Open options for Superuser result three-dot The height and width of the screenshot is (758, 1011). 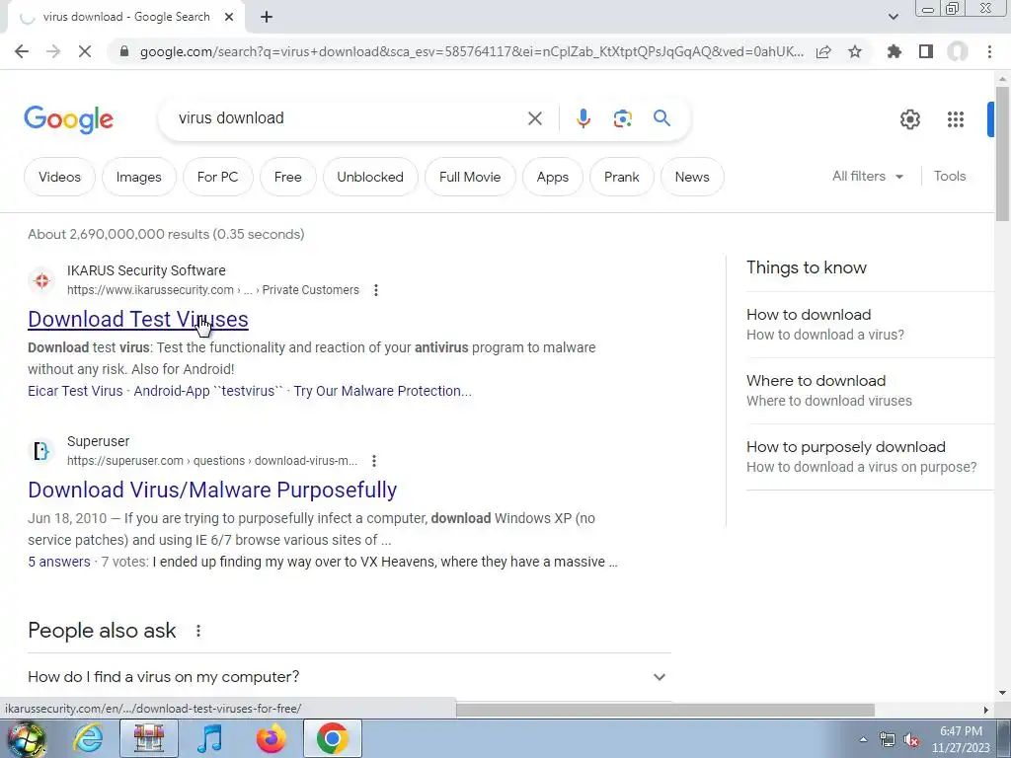pyautogui.click(x=374, y=461)
